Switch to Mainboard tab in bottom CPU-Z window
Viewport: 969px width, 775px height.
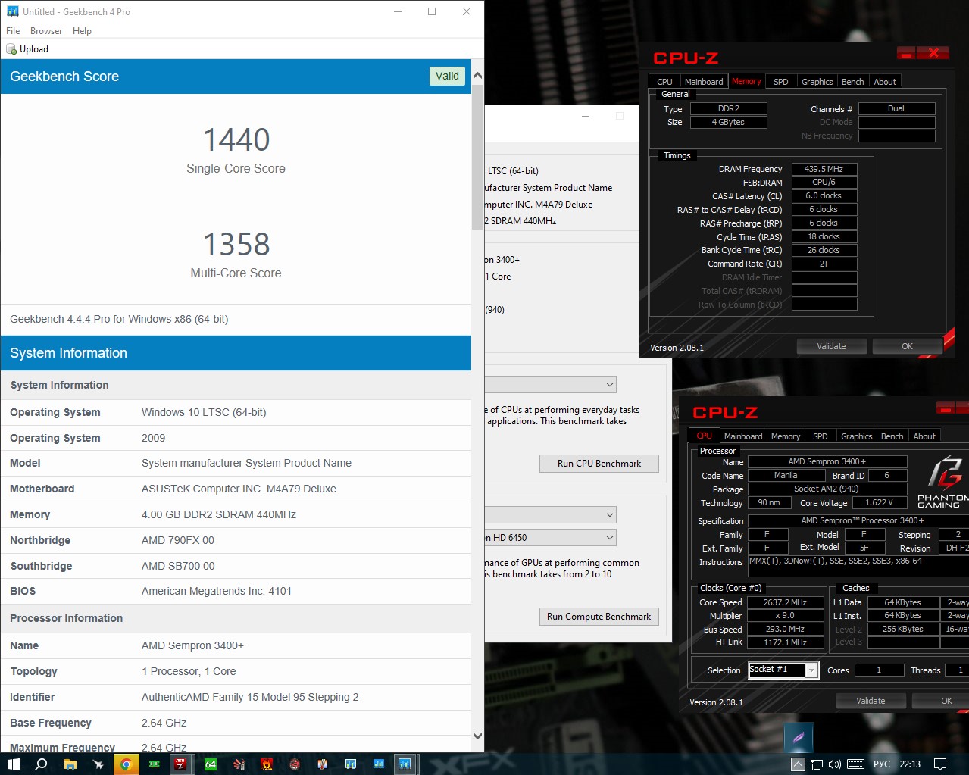743,436
